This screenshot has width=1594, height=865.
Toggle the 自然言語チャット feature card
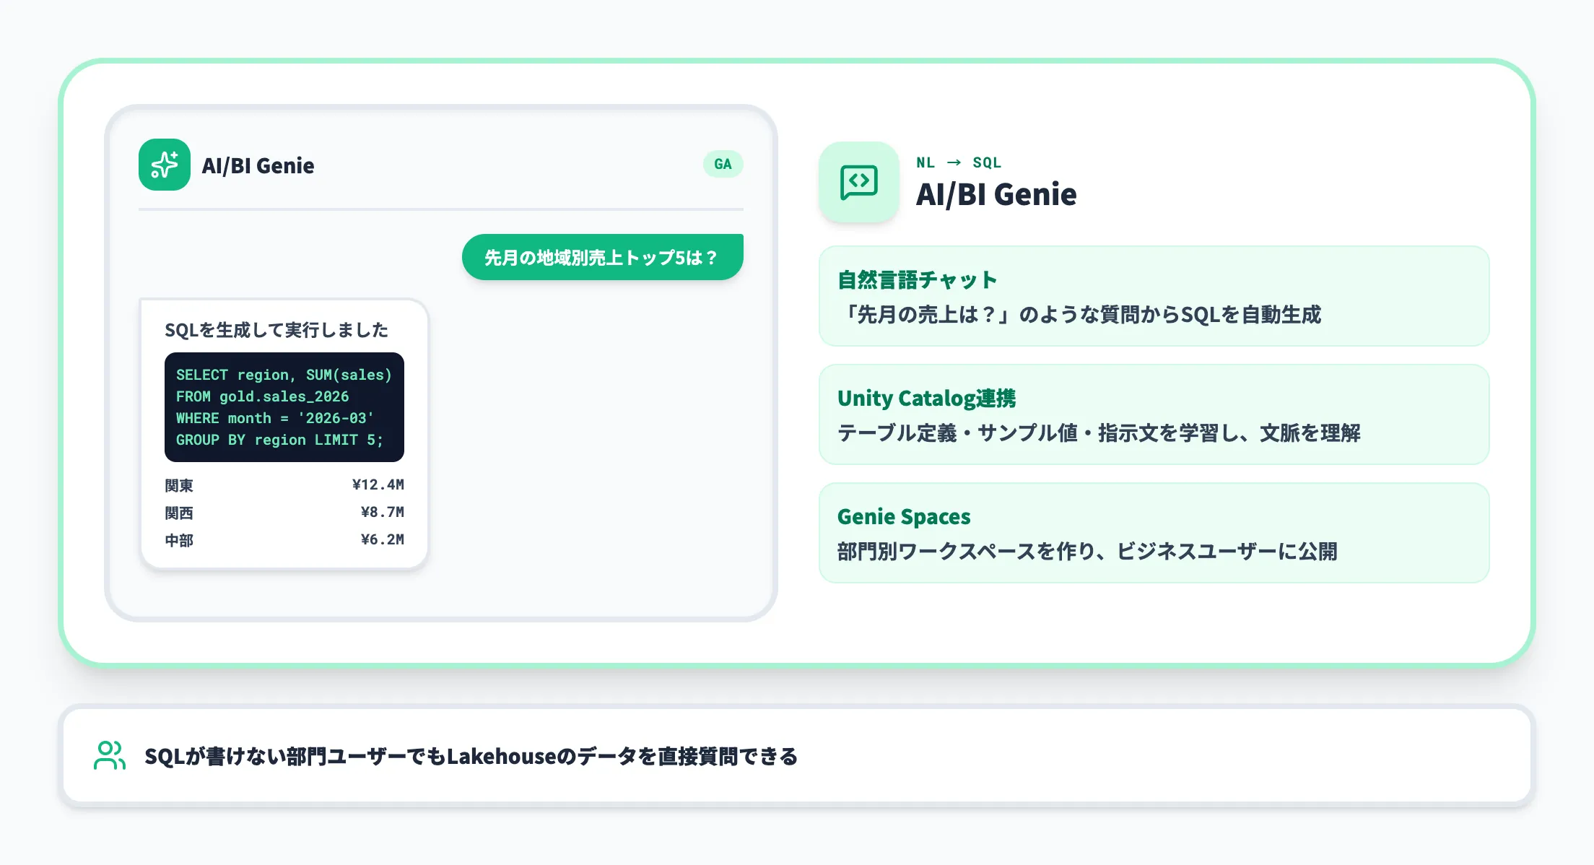[1153, 297]
